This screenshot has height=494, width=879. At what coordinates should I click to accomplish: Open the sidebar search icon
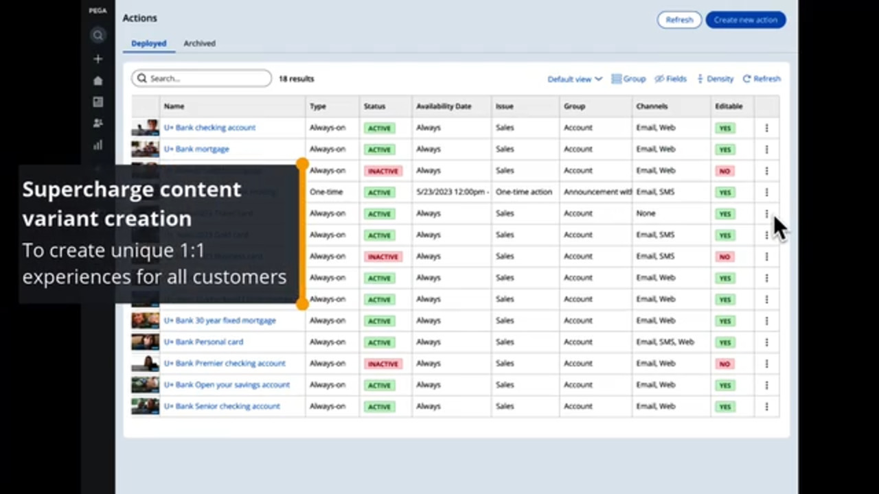(98, 36)
